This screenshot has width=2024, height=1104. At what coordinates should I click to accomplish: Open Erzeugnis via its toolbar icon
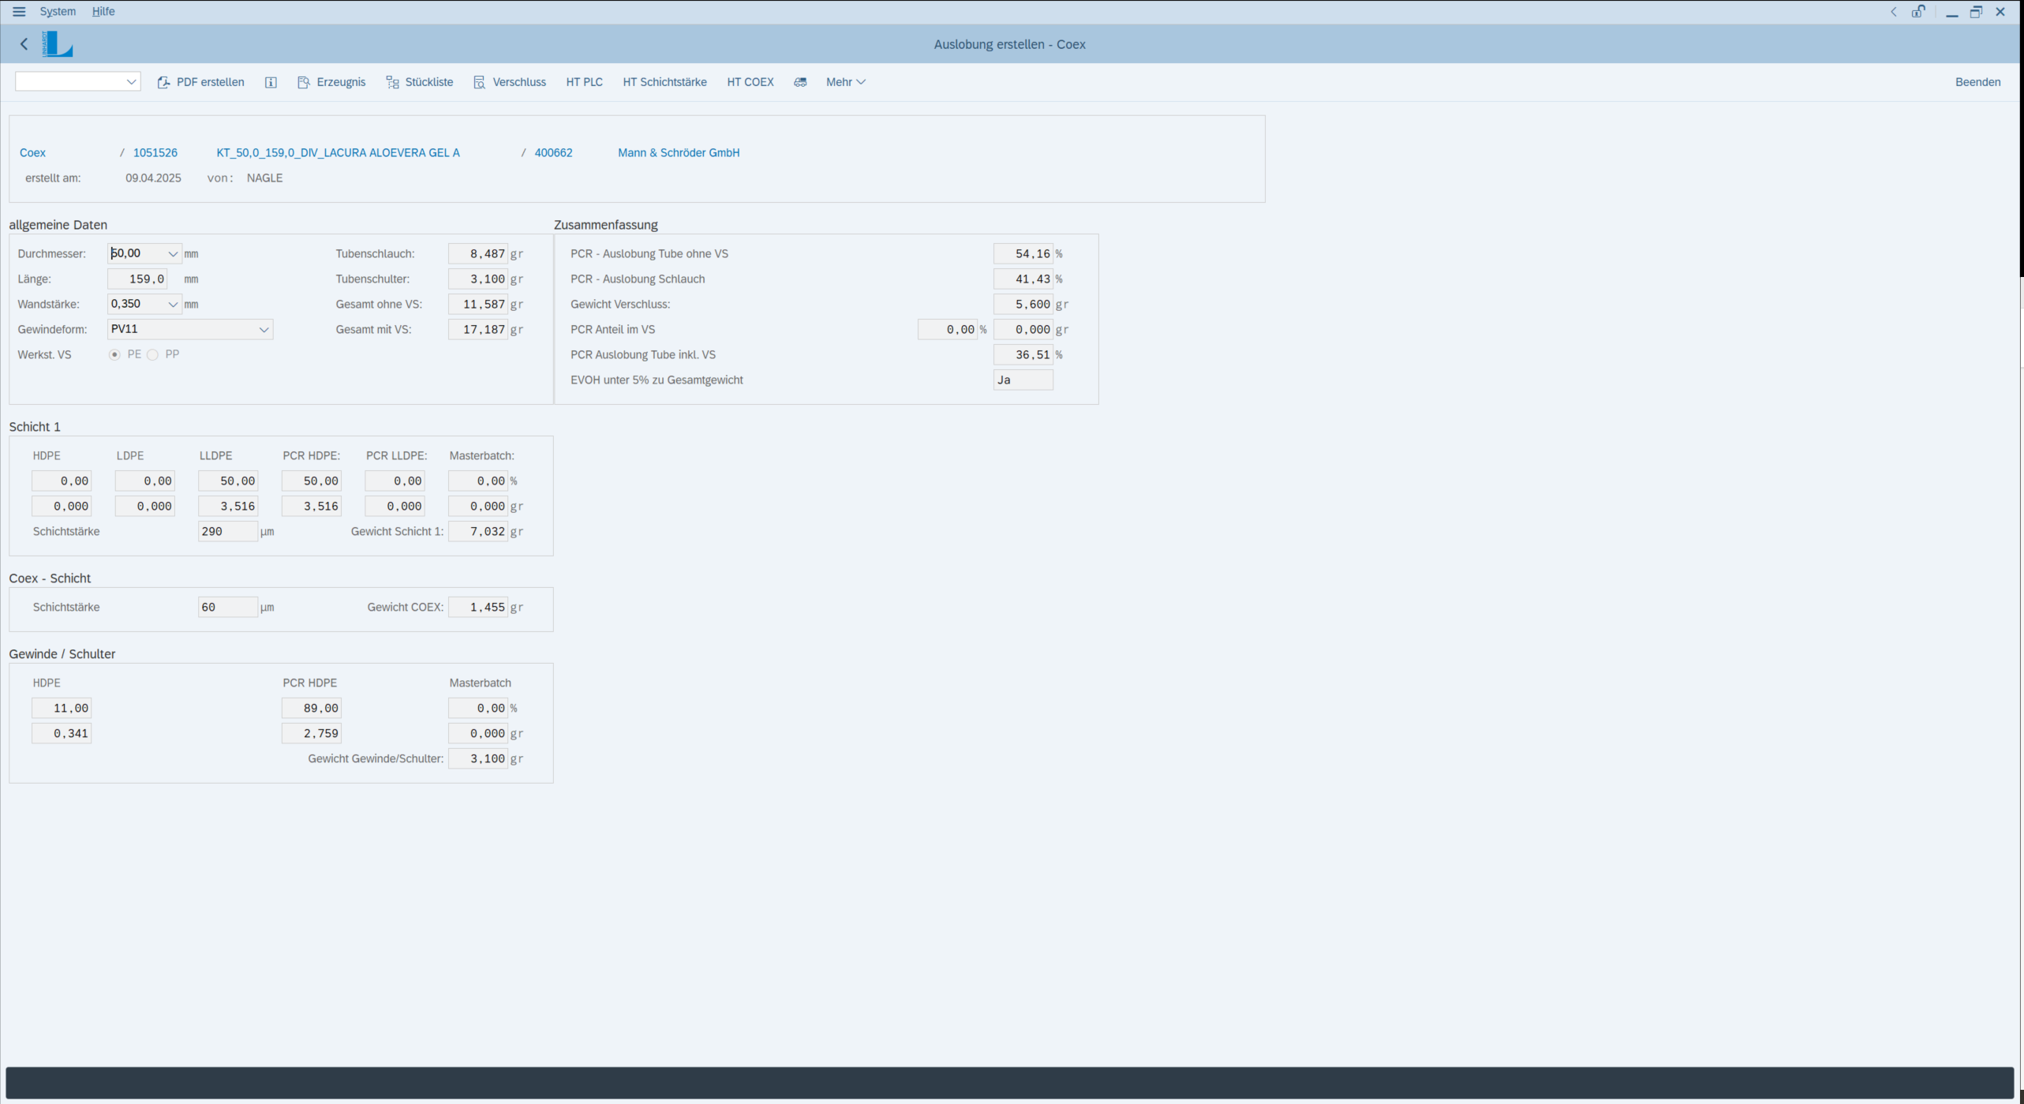(x=304, y=82)
